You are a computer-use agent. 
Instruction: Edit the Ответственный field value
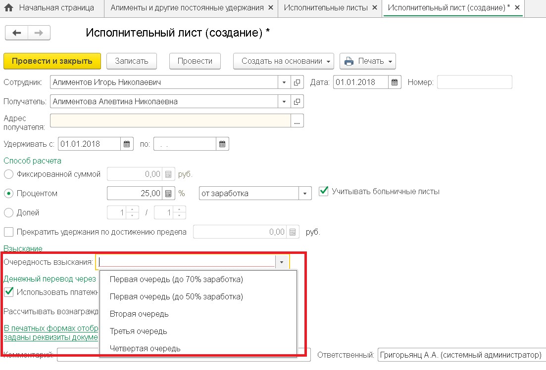tap(462, 355)
